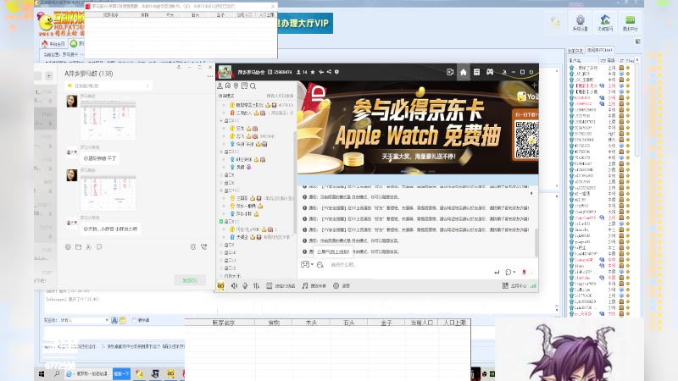Viewport: 678px width, 381px height.
Task: Open the emoticon picker in the YY chat input
Action: tap(306, 264)
